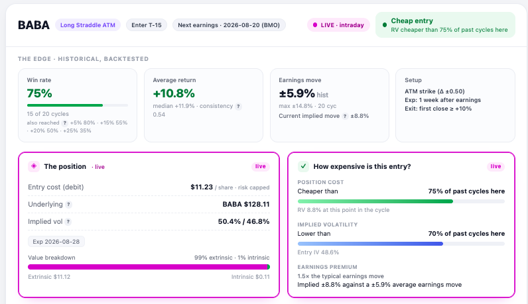Click the help icon beside Implied vol
Image resolution: width=528 pixels, height=304 pixels.
point(68,222)
